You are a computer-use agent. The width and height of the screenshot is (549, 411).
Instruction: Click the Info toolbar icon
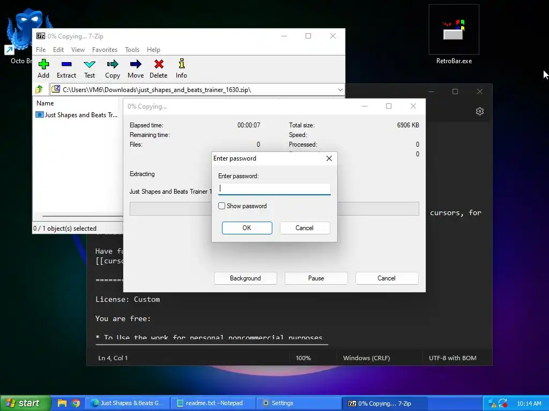point(181,68)
